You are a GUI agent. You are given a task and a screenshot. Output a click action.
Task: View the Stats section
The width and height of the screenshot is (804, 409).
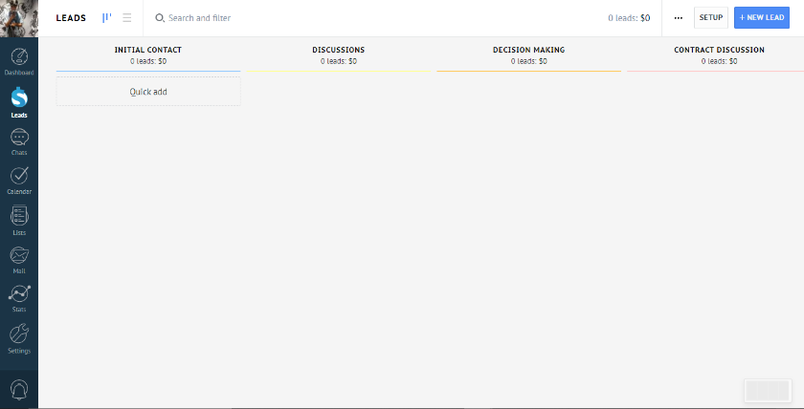click(19, 298)
